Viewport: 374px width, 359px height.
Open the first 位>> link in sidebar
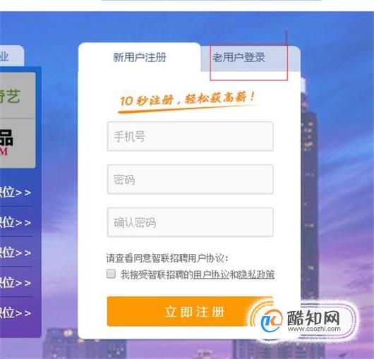16,192
